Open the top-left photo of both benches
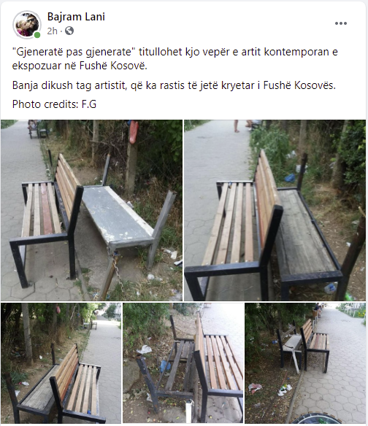The height and width of the screenshot is (426, 368). click(x=91, y=210)
